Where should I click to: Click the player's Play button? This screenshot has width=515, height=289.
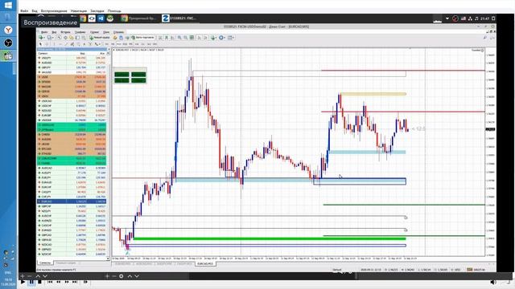coord(23,282)
